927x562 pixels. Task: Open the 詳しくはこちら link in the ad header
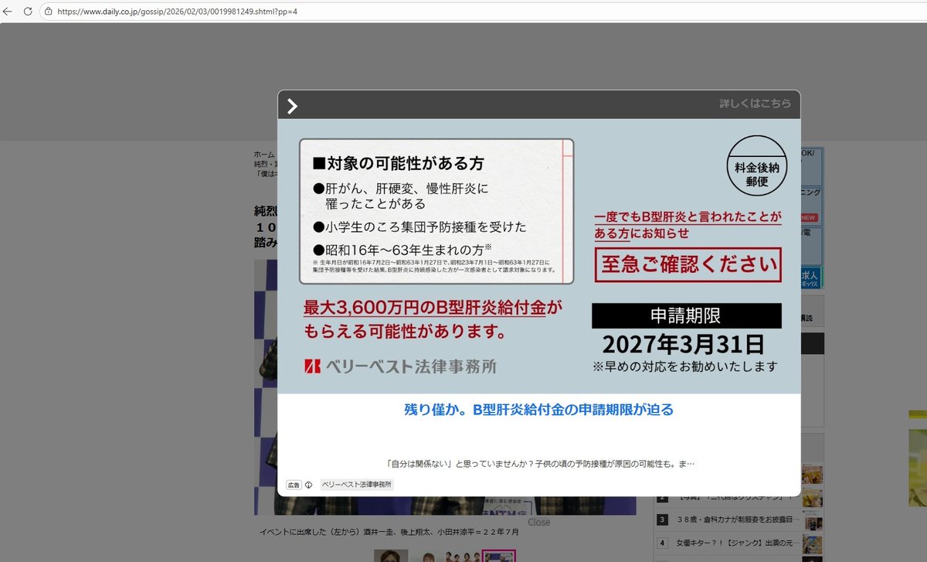(755, 103)
